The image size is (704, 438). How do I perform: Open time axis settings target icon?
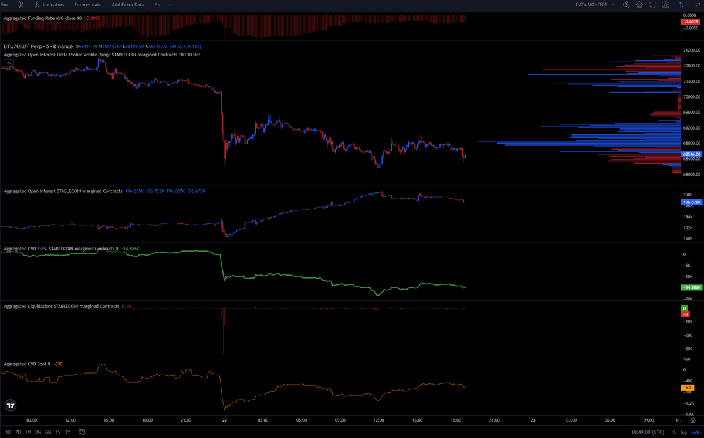(x=693, y=420)
